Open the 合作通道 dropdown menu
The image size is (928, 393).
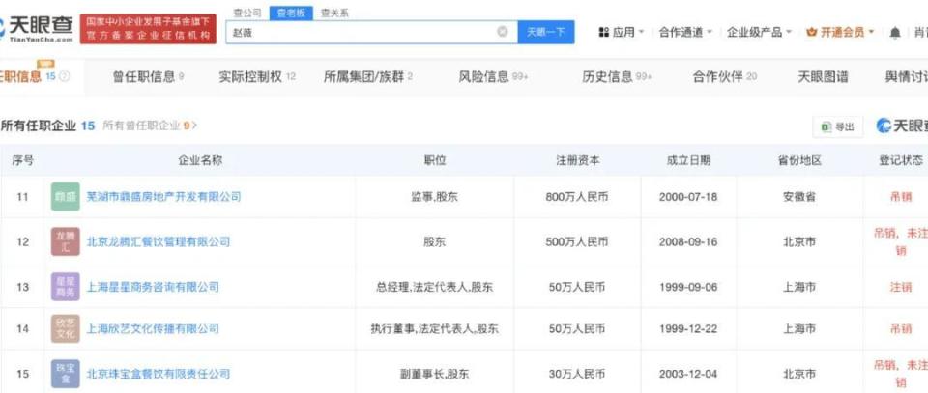point(685,32)
